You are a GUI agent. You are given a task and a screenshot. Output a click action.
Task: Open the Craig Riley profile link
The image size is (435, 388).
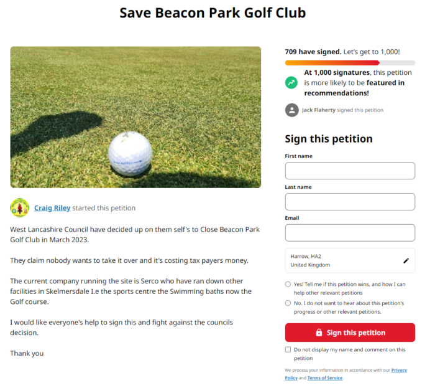52,208
